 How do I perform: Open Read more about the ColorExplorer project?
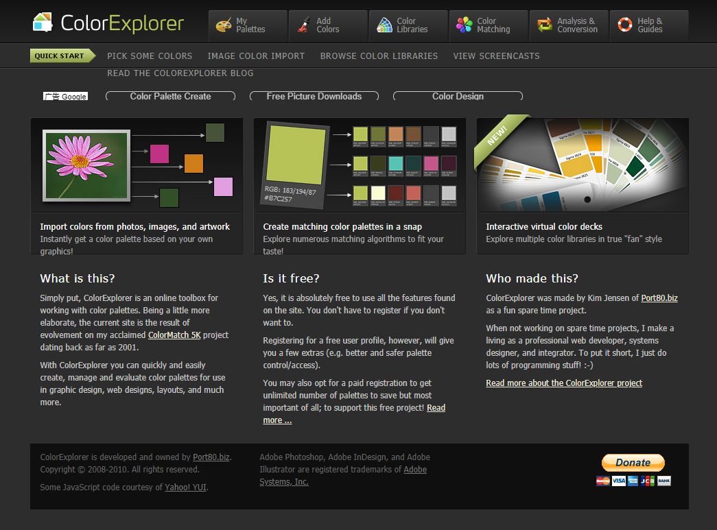564,383
